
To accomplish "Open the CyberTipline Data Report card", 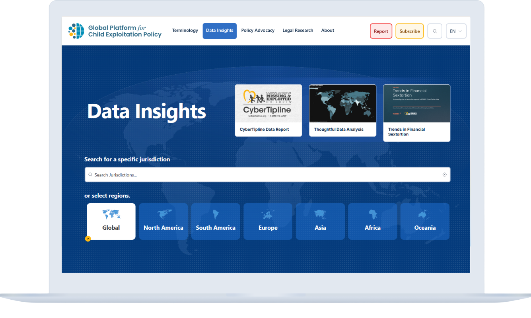I will pos(268,110).
